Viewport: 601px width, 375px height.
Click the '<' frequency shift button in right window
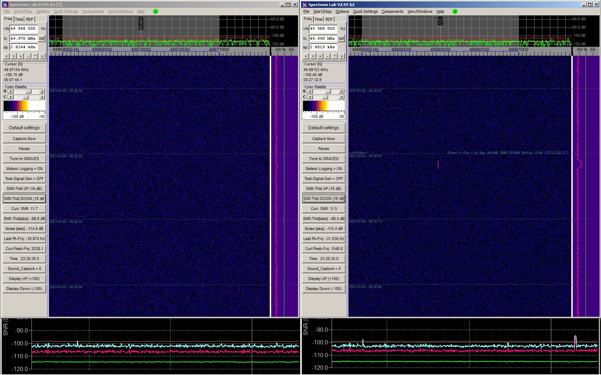pyautogui.click(x=306, y=56)
